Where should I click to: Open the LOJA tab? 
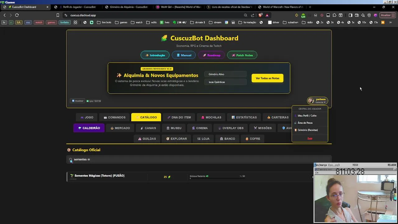pos(203,138)
